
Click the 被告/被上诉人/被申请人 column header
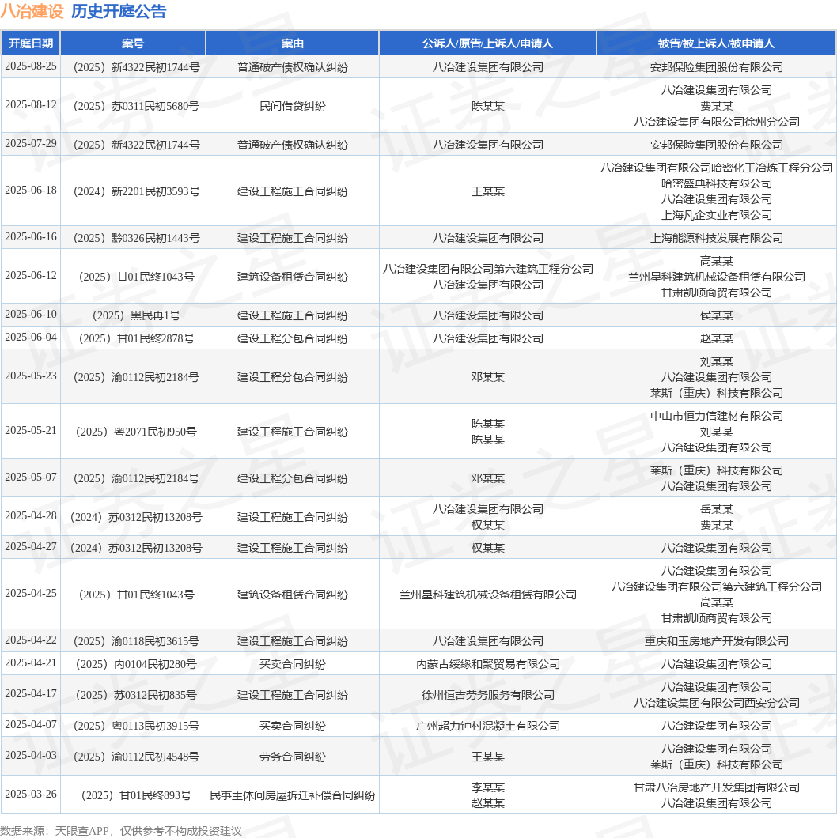click(x=716, y=43)
